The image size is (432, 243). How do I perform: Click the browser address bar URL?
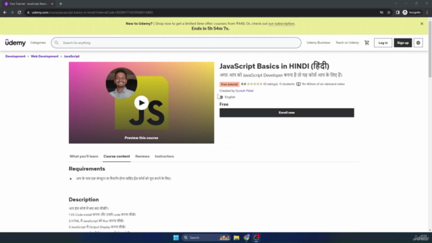[92, 12]
